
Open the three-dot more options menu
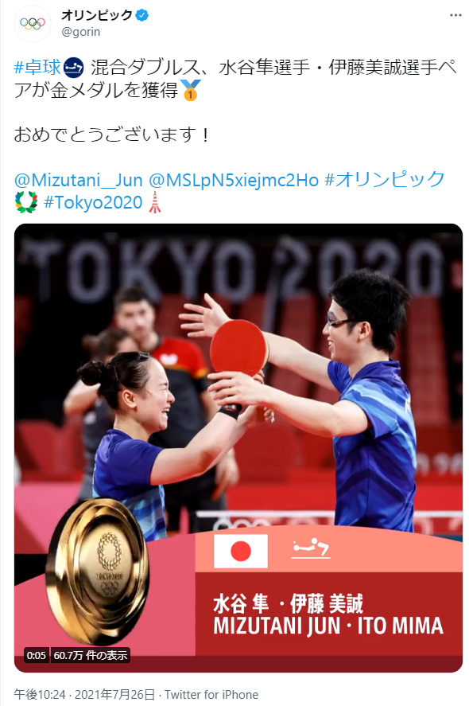pos(455,15)
